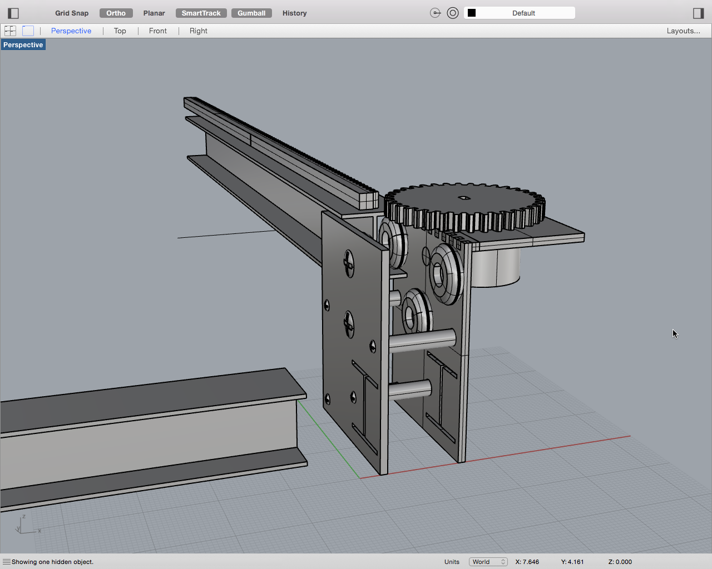Screen dimensions: 712x569
Task: Open the Default layer dropdown
Action: (x=520, y=13)
